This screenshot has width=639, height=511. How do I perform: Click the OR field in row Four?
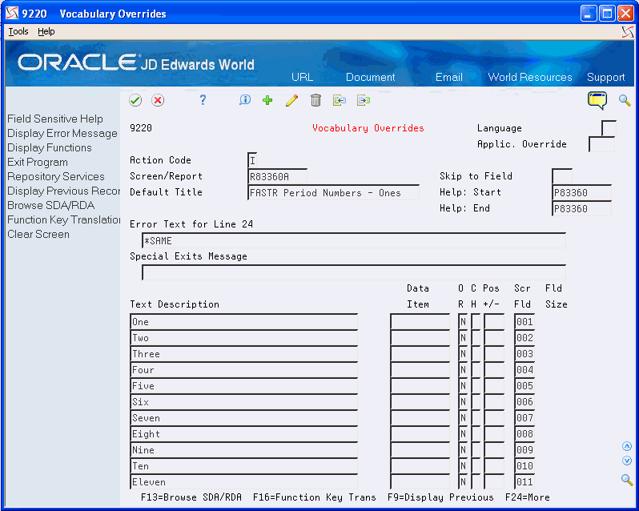click(463, 370)
